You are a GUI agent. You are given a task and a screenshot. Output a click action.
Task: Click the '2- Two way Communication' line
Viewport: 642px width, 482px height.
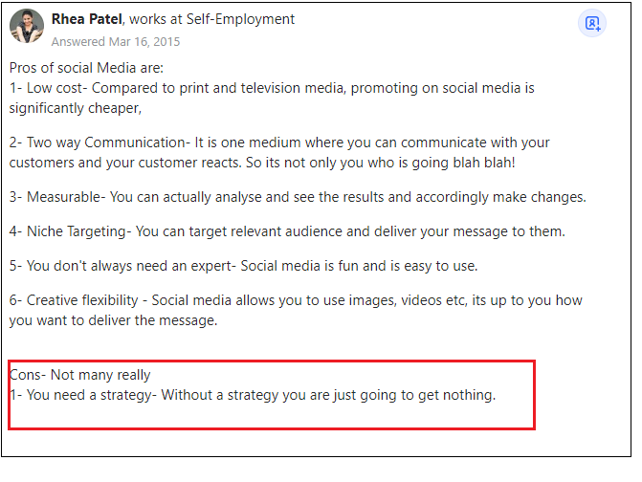279,142
